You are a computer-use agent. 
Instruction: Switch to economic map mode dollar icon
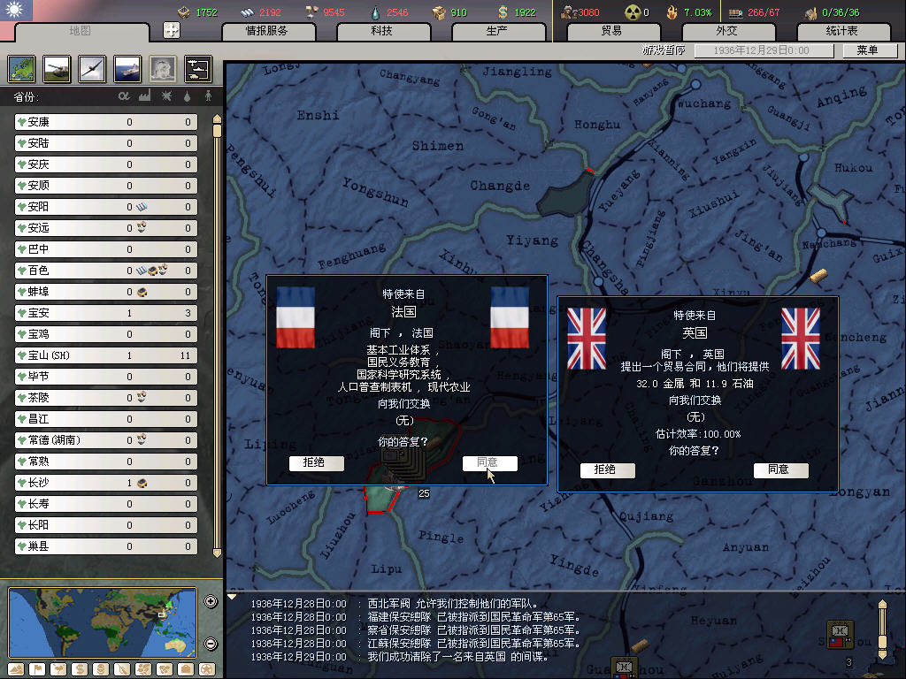[79, 668]
